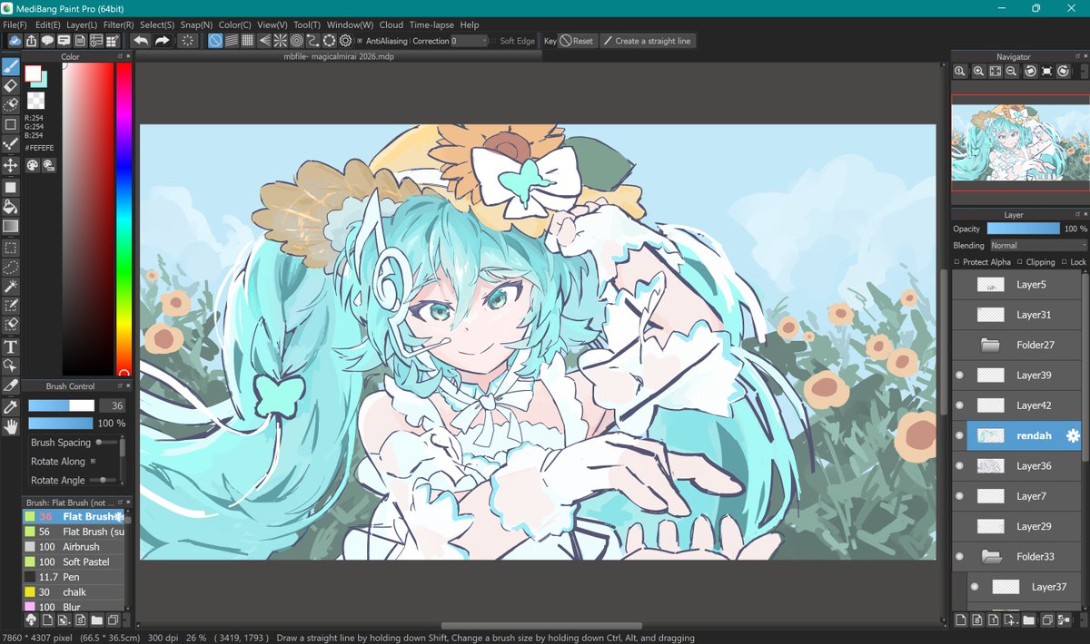Viewport: 1090px width, 644px height.
Task: Toggle Clipping checkbox
Action: pyautogui.click(x=1019, y=262)
